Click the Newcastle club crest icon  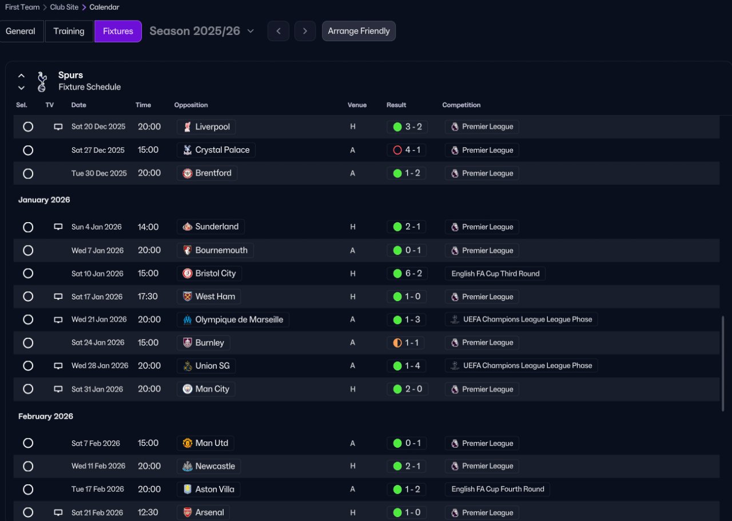187,466
